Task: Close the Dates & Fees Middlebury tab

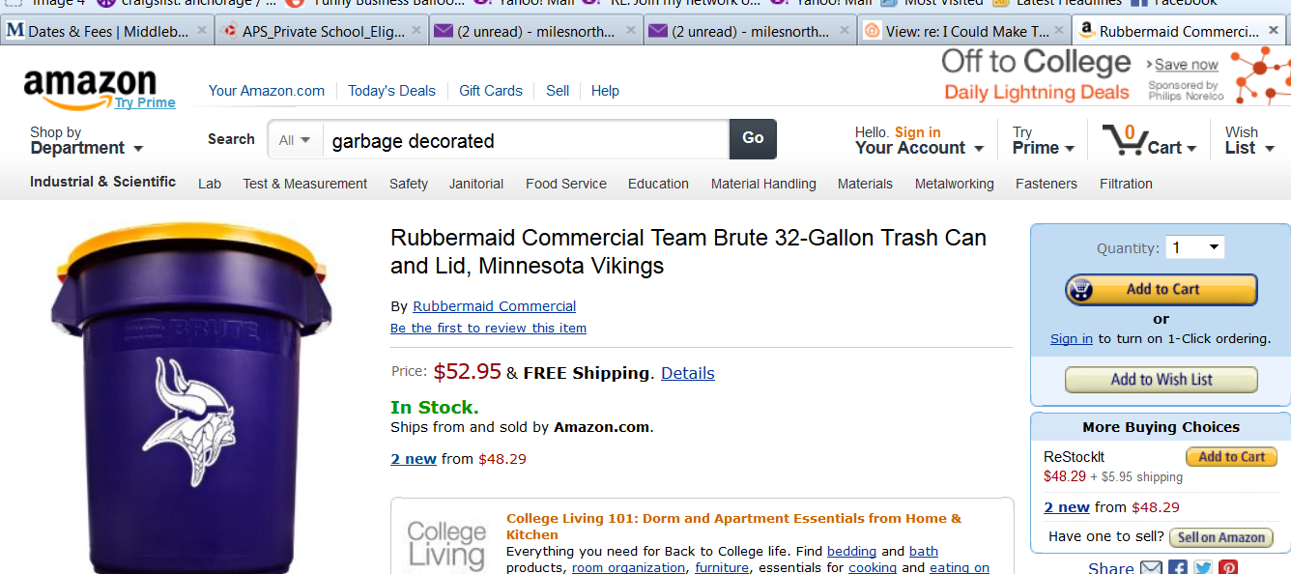Action: click(x=202, y=31)
